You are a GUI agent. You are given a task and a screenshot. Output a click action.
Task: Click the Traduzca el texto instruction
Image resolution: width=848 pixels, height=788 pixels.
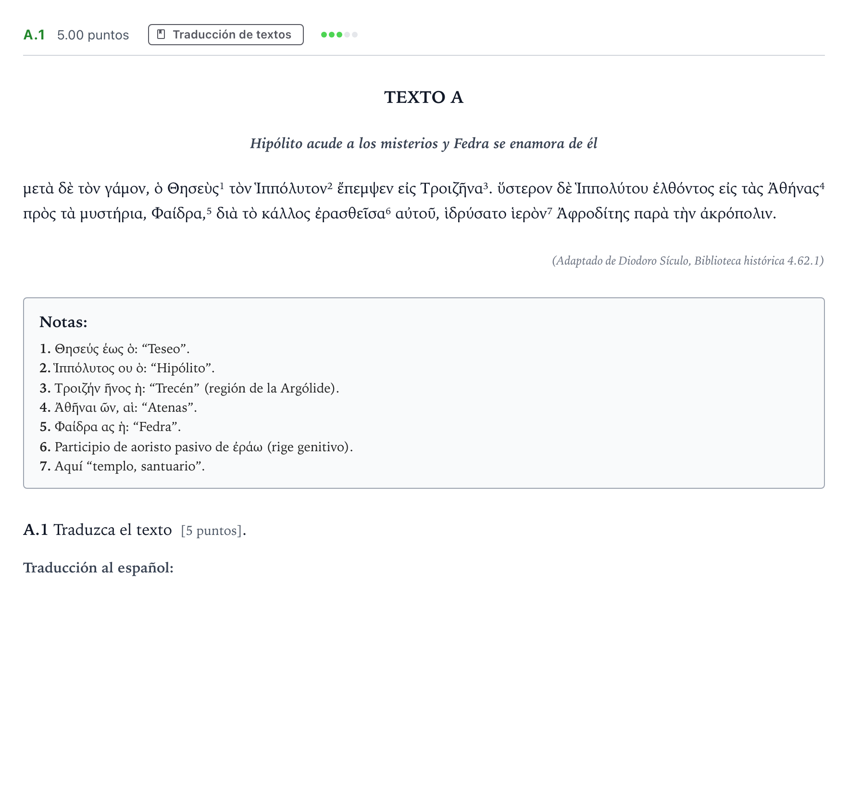(112, 530)
